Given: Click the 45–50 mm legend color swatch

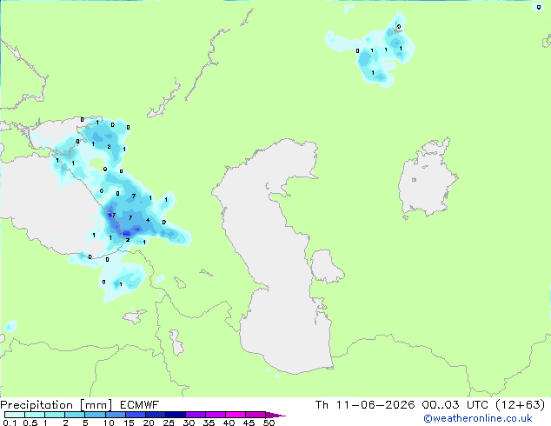Looking at the screenshot, I should pyautogui.click(x=256, y=415).
